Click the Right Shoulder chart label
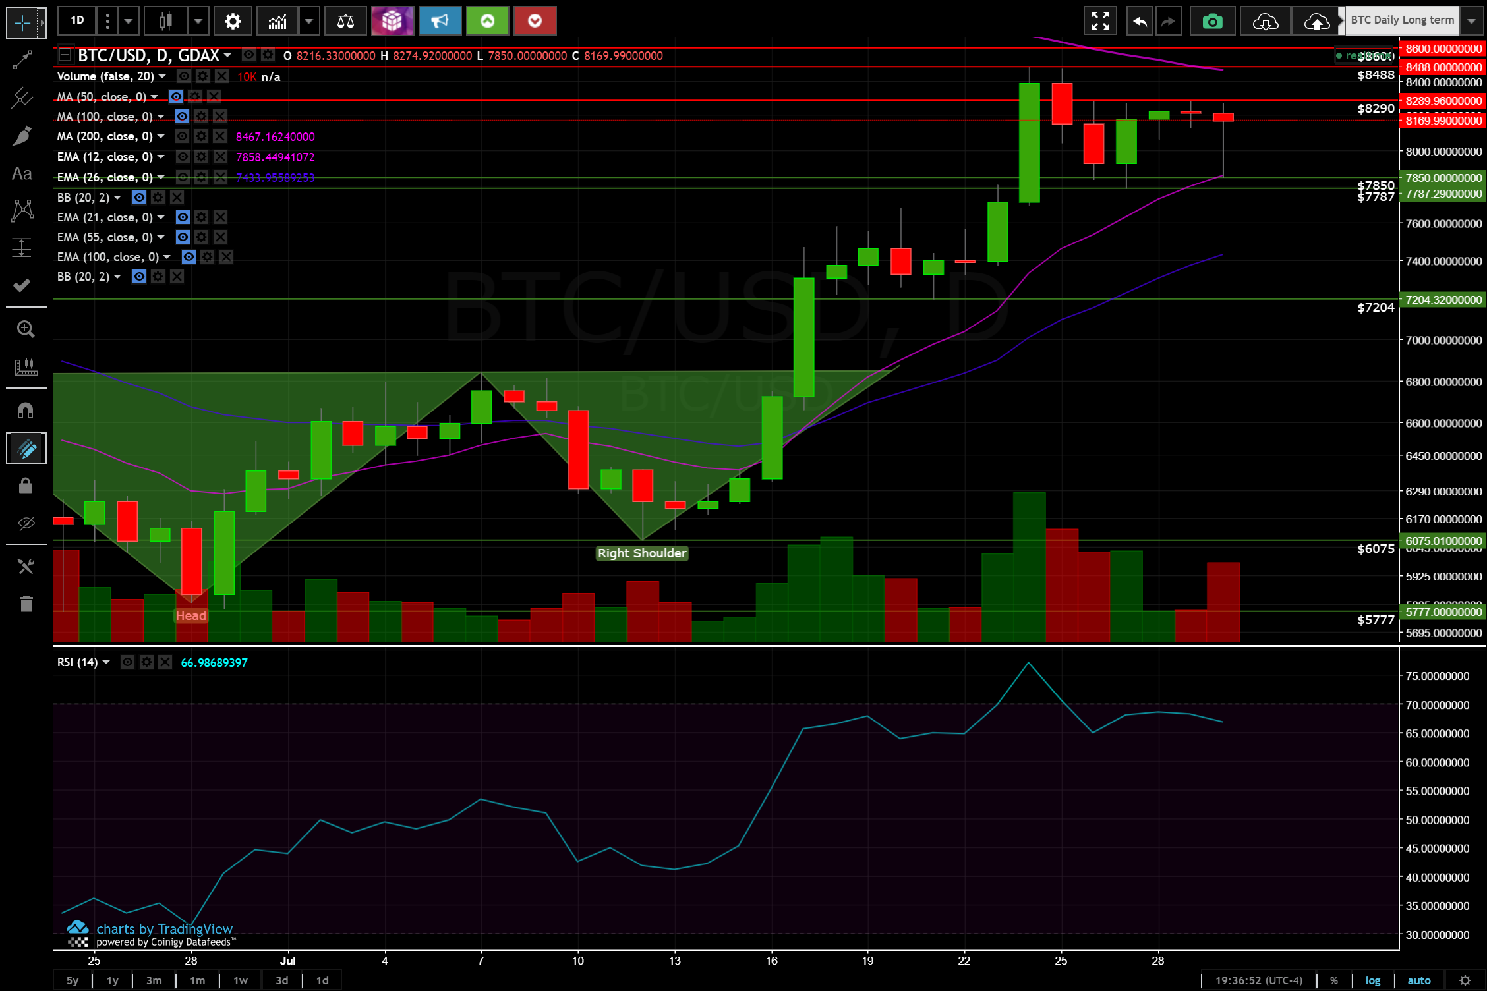The image size is (1487, 991). coord(641,553)
